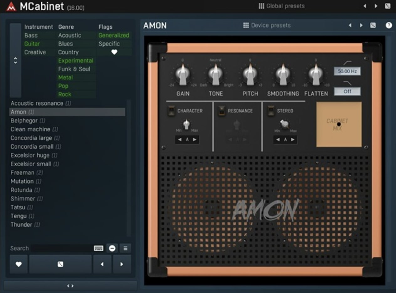
Task: Click the Search input field
Action: (x=62, y=248)
